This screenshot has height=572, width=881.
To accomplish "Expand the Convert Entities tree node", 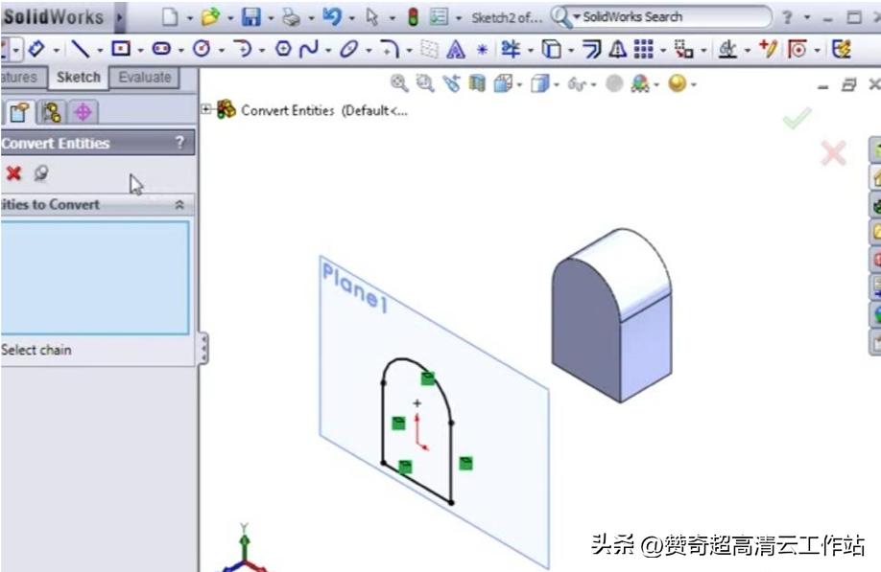I will pos(206,109).
